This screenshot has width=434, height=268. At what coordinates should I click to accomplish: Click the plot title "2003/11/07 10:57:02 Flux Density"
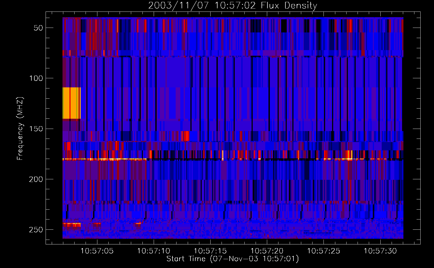[x=233, y=6]
